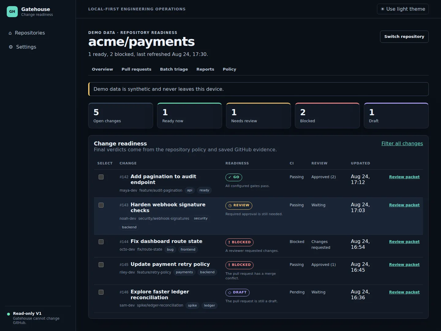Screen dimensions: 441x331
Task: Click the 'Changes requested' review cell
Action: pyautogui.click(x=321, y=245)
